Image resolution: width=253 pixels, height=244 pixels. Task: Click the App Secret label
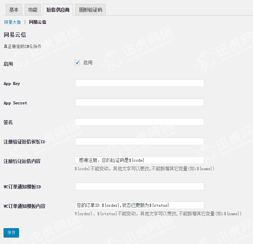tap(15, 103)
